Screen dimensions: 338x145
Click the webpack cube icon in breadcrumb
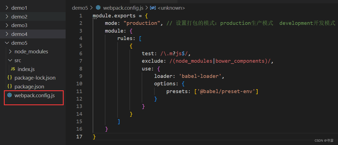click(x=98, y=8)
